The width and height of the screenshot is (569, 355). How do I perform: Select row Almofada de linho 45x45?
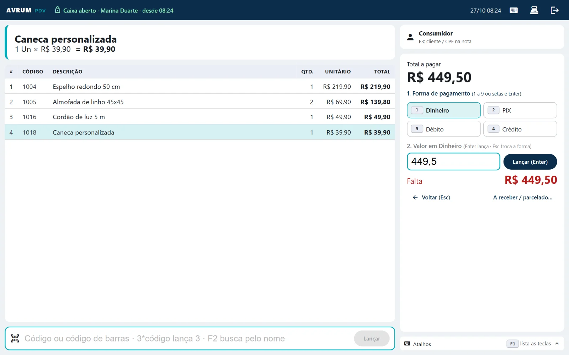[x=200, y=102]
